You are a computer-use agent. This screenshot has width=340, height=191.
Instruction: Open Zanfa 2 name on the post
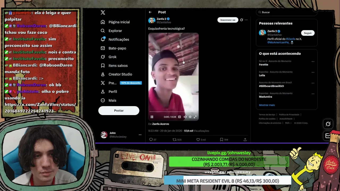click(x=161, y=19)
